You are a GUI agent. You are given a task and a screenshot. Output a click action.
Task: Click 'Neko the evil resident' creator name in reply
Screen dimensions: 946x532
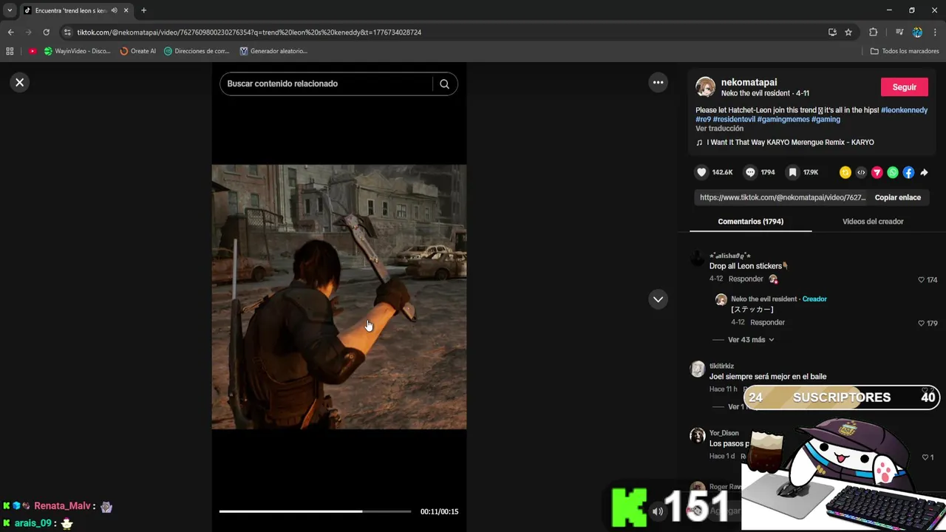pyautogui.click(x=763, y=299)
